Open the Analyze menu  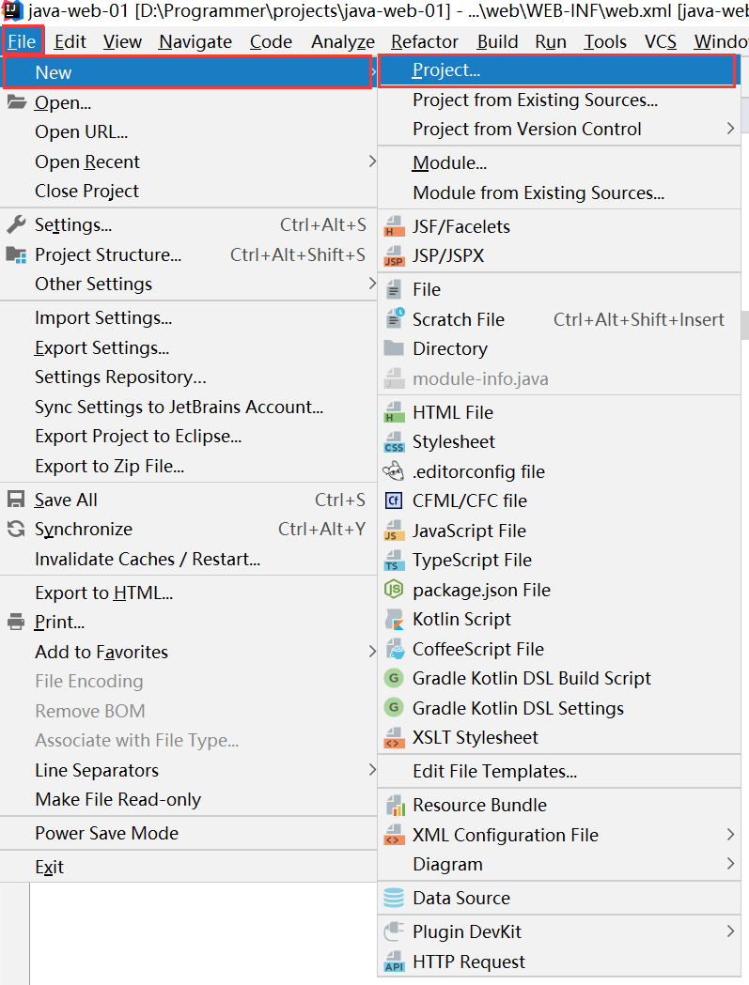coord(343,41)
